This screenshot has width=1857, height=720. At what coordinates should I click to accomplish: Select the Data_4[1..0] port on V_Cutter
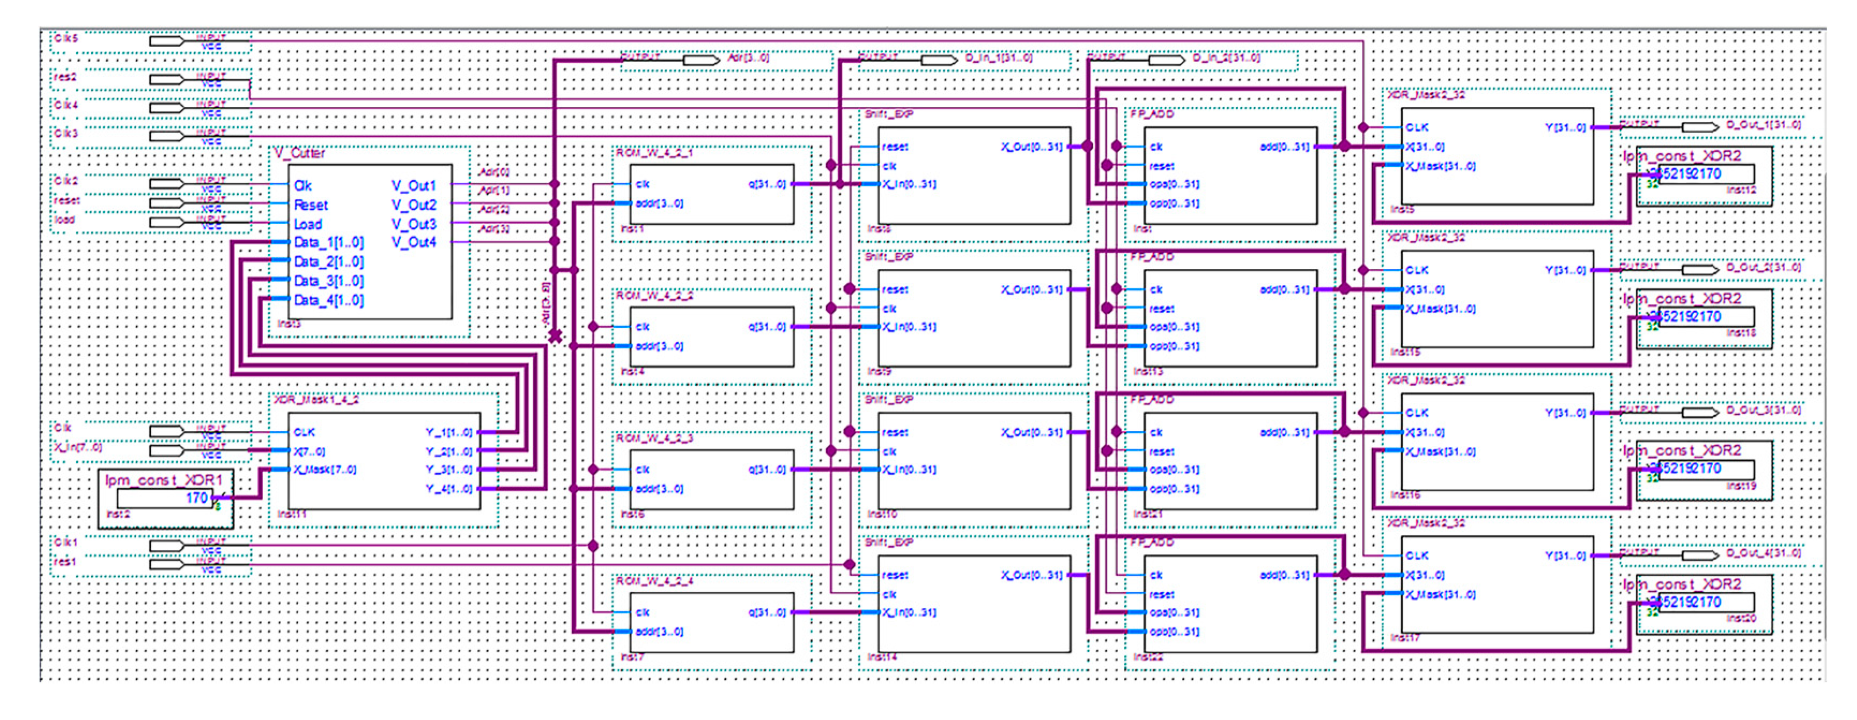pyautogui.click(x=329, y=300)
